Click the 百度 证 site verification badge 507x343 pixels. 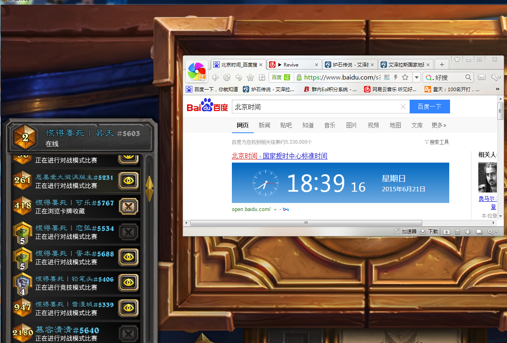281,77
